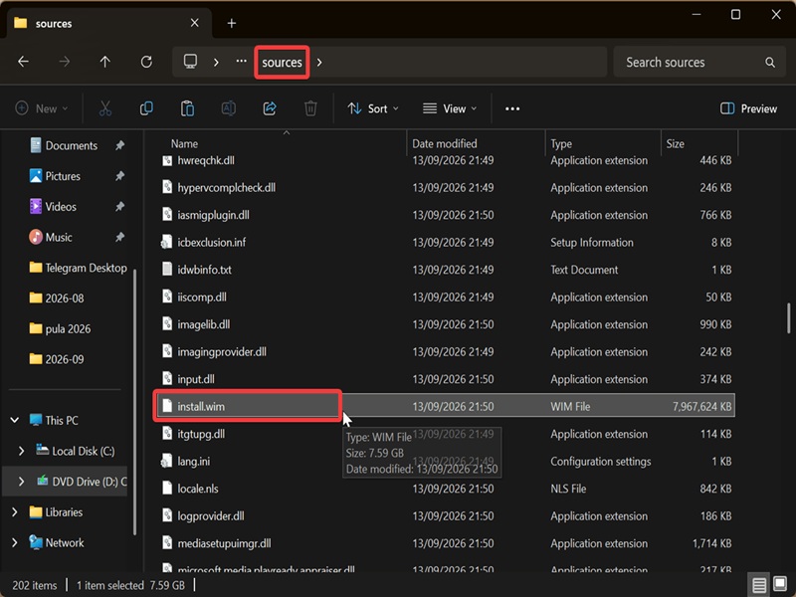Collapse the This PC tree node

point(15,420)
